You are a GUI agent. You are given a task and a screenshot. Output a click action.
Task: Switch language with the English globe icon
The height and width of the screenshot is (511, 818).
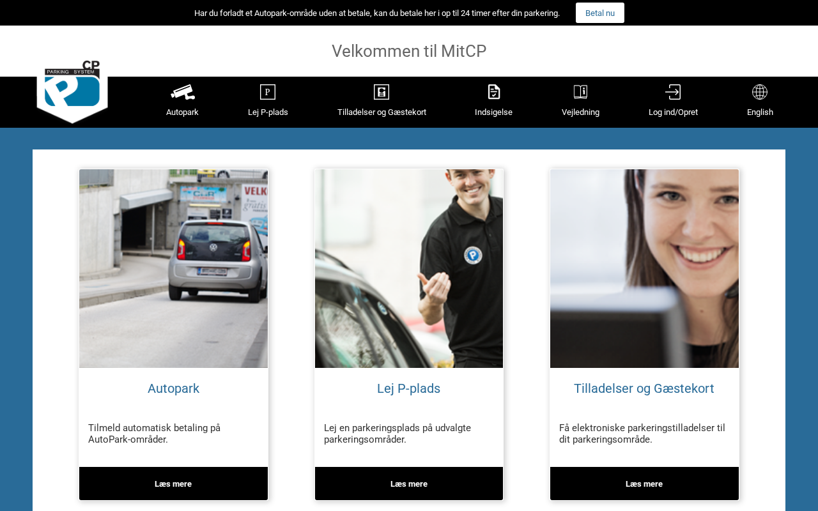(760, 92)
